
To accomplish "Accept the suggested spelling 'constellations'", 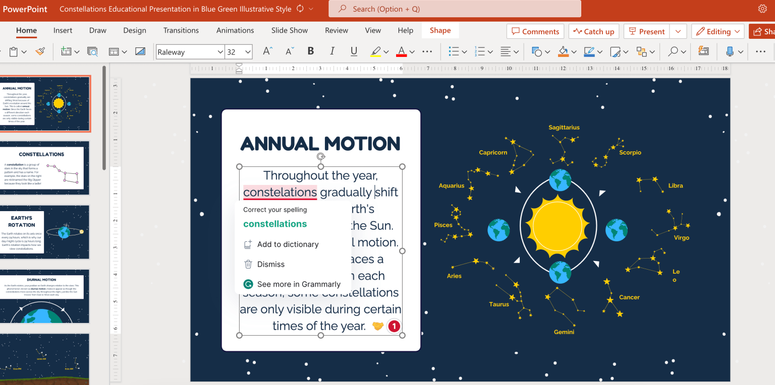I will 275,224.
